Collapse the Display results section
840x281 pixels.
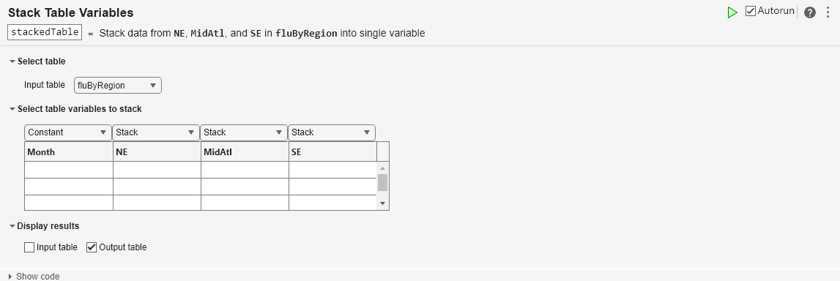[x=12, y=226]
